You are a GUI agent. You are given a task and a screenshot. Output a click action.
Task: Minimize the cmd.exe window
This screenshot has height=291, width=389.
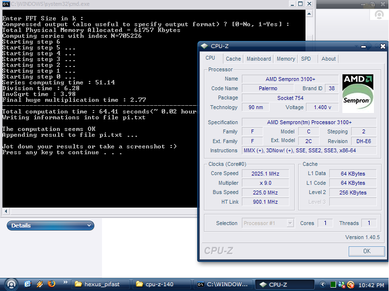[x=292, y=4]
